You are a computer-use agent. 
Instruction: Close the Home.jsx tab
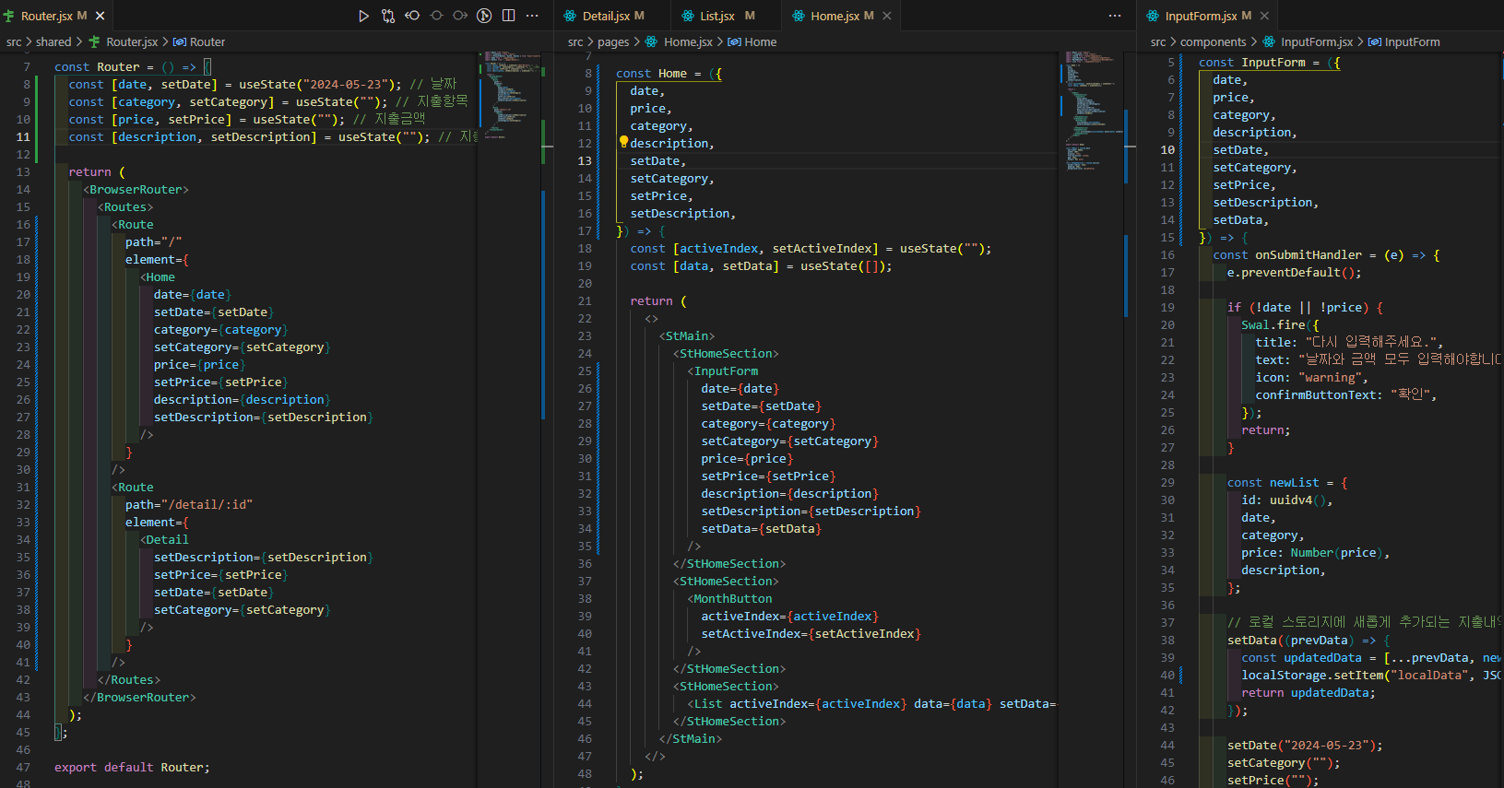887,16
